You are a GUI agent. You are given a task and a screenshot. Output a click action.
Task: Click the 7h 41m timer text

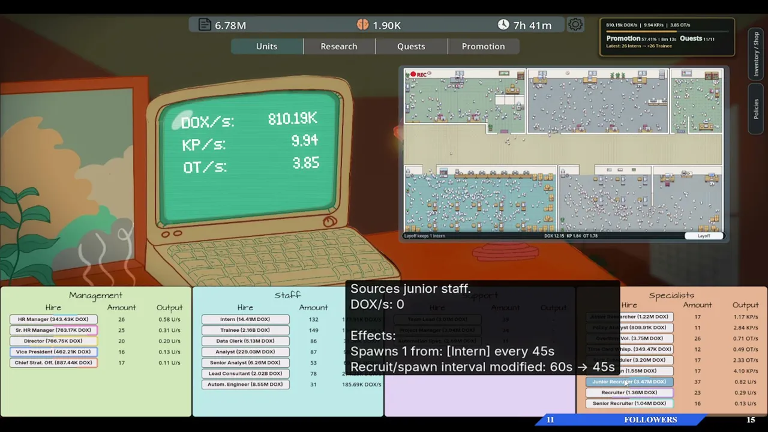[x=532, y=25]
